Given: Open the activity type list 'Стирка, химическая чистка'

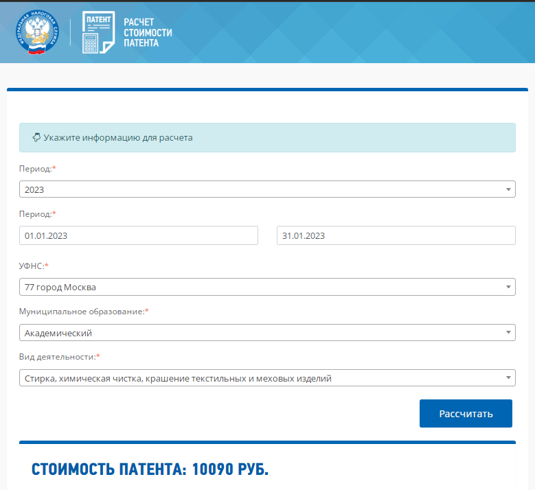Looking at the screenshot, I should pos(261,378).
